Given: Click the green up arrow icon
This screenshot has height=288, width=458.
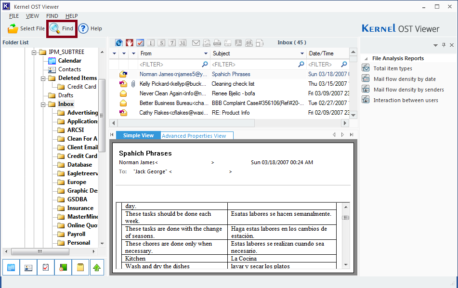Looking at the screenshot, I should pyautogui.click(x=97, y=267).
